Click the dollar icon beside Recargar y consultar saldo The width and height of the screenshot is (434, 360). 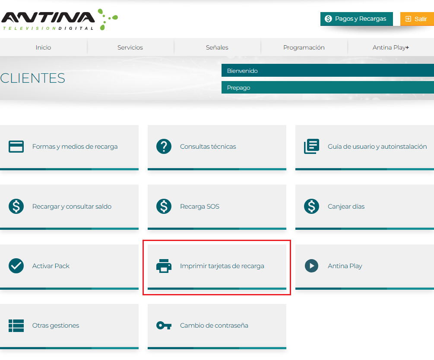(16, 207)
